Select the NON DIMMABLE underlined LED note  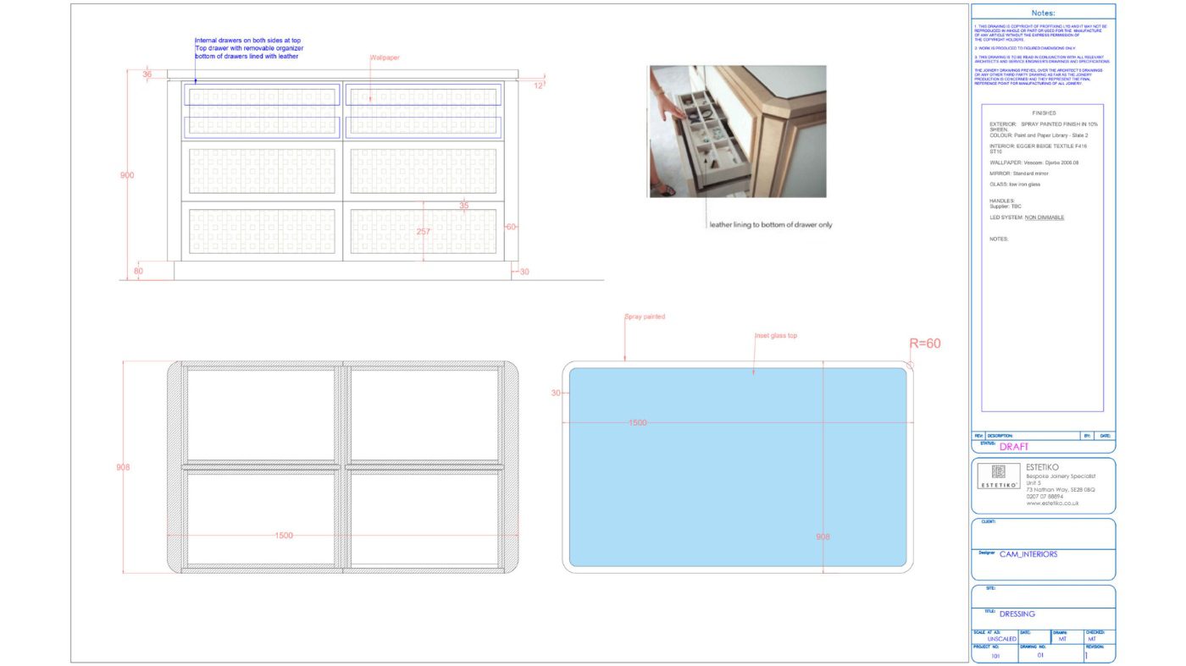point(1045,216)
